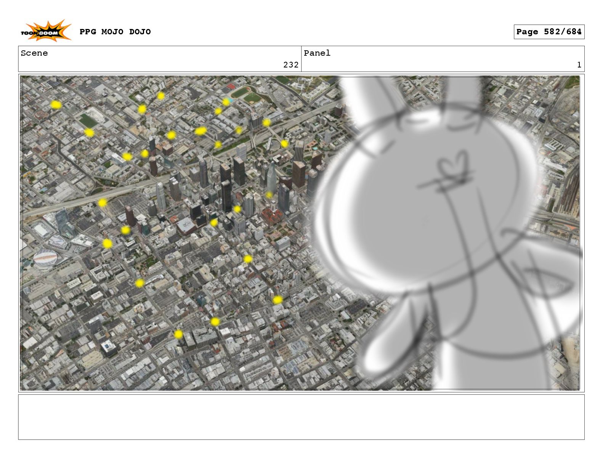Click the Scene label
603x467 pixels.
click(x=34, y=53)
